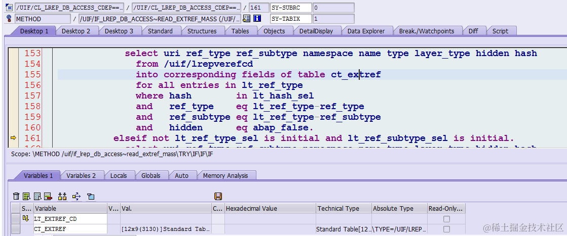567x236 pixels.
Task: Open the Break./Watchpoints tab
Action: (x=427, y=31)
